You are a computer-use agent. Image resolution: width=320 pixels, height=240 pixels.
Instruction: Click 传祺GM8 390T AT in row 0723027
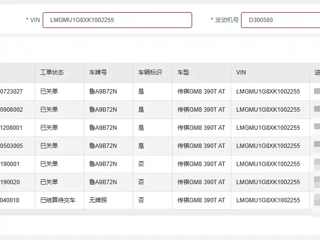point(201,92)
